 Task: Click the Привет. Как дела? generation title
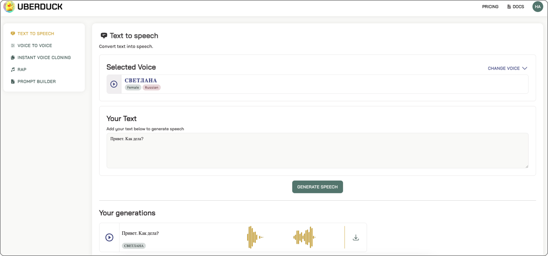(140, 233)
